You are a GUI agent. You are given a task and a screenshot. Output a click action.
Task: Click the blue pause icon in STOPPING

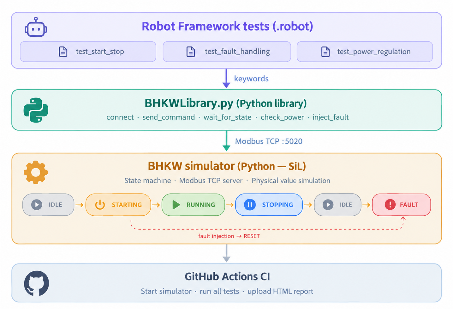pos(250,205)
